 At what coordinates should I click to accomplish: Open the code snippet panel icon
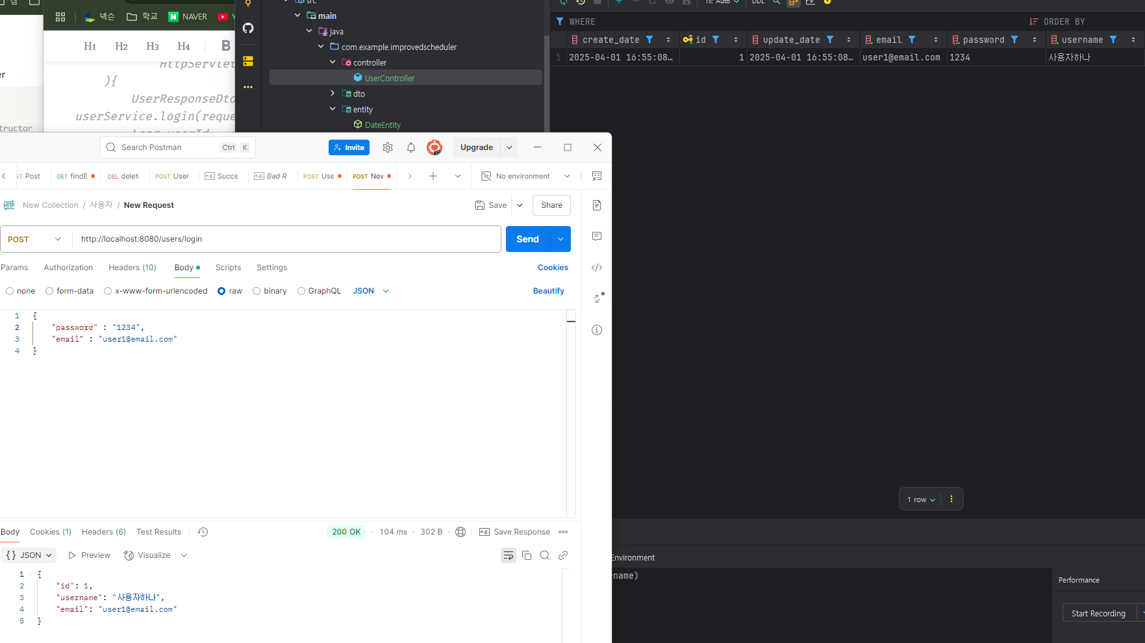point(597,268)
